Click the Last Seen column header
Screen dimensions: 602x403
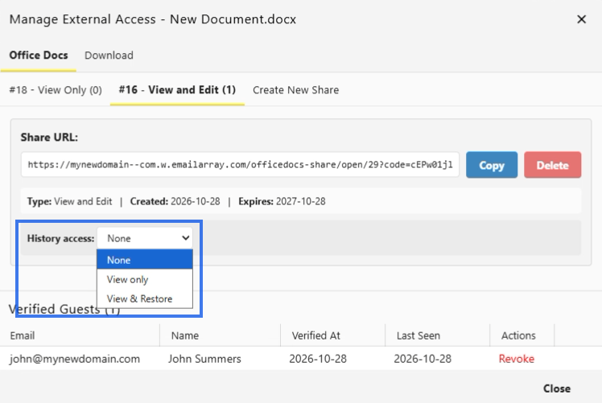pyautogui.click(x=437, y=335)
